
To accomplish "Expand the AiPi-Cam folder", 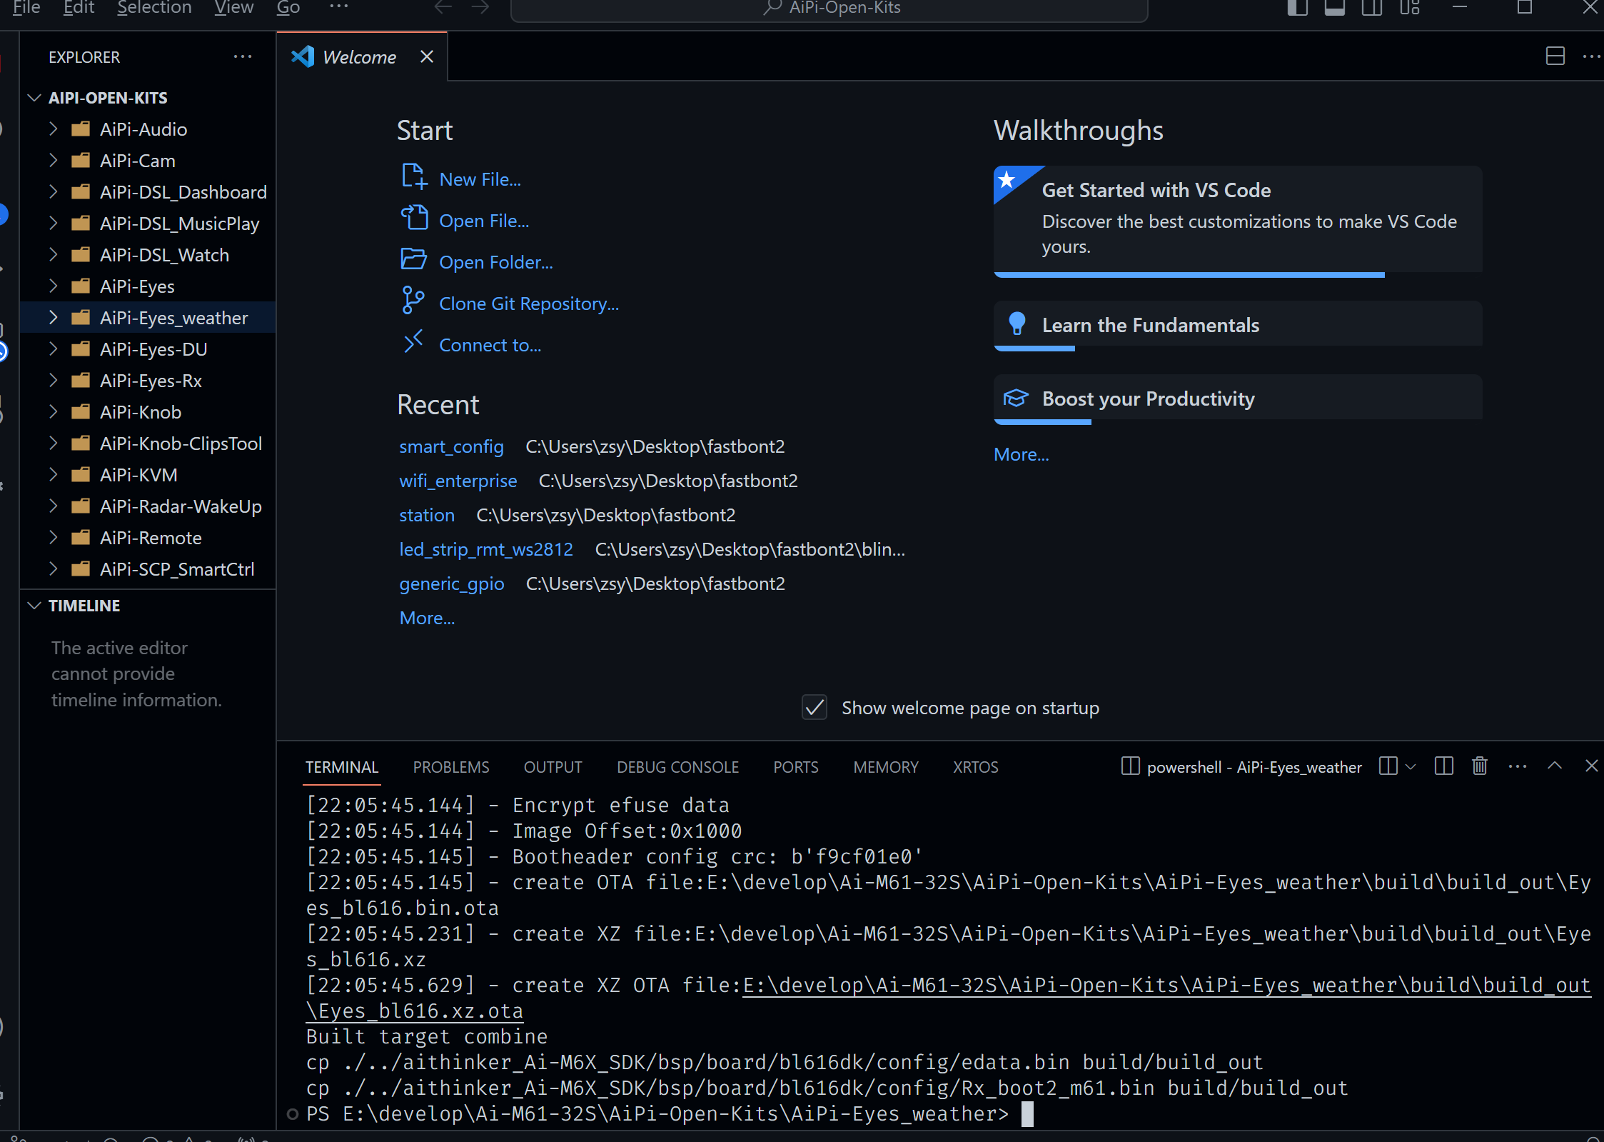I will point(54,160).
